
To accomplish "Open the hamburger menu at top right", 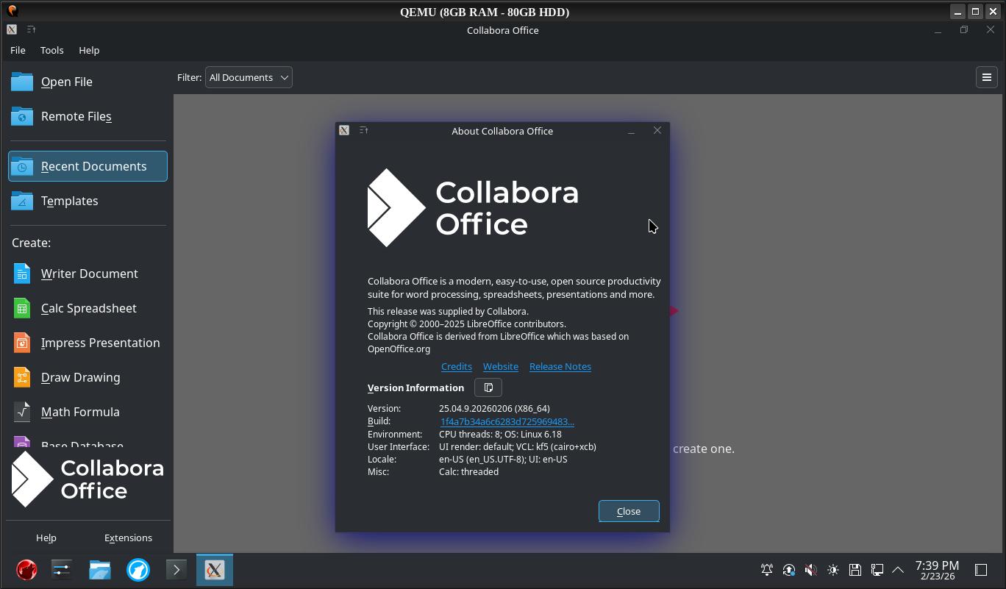I will coord(987,77).
